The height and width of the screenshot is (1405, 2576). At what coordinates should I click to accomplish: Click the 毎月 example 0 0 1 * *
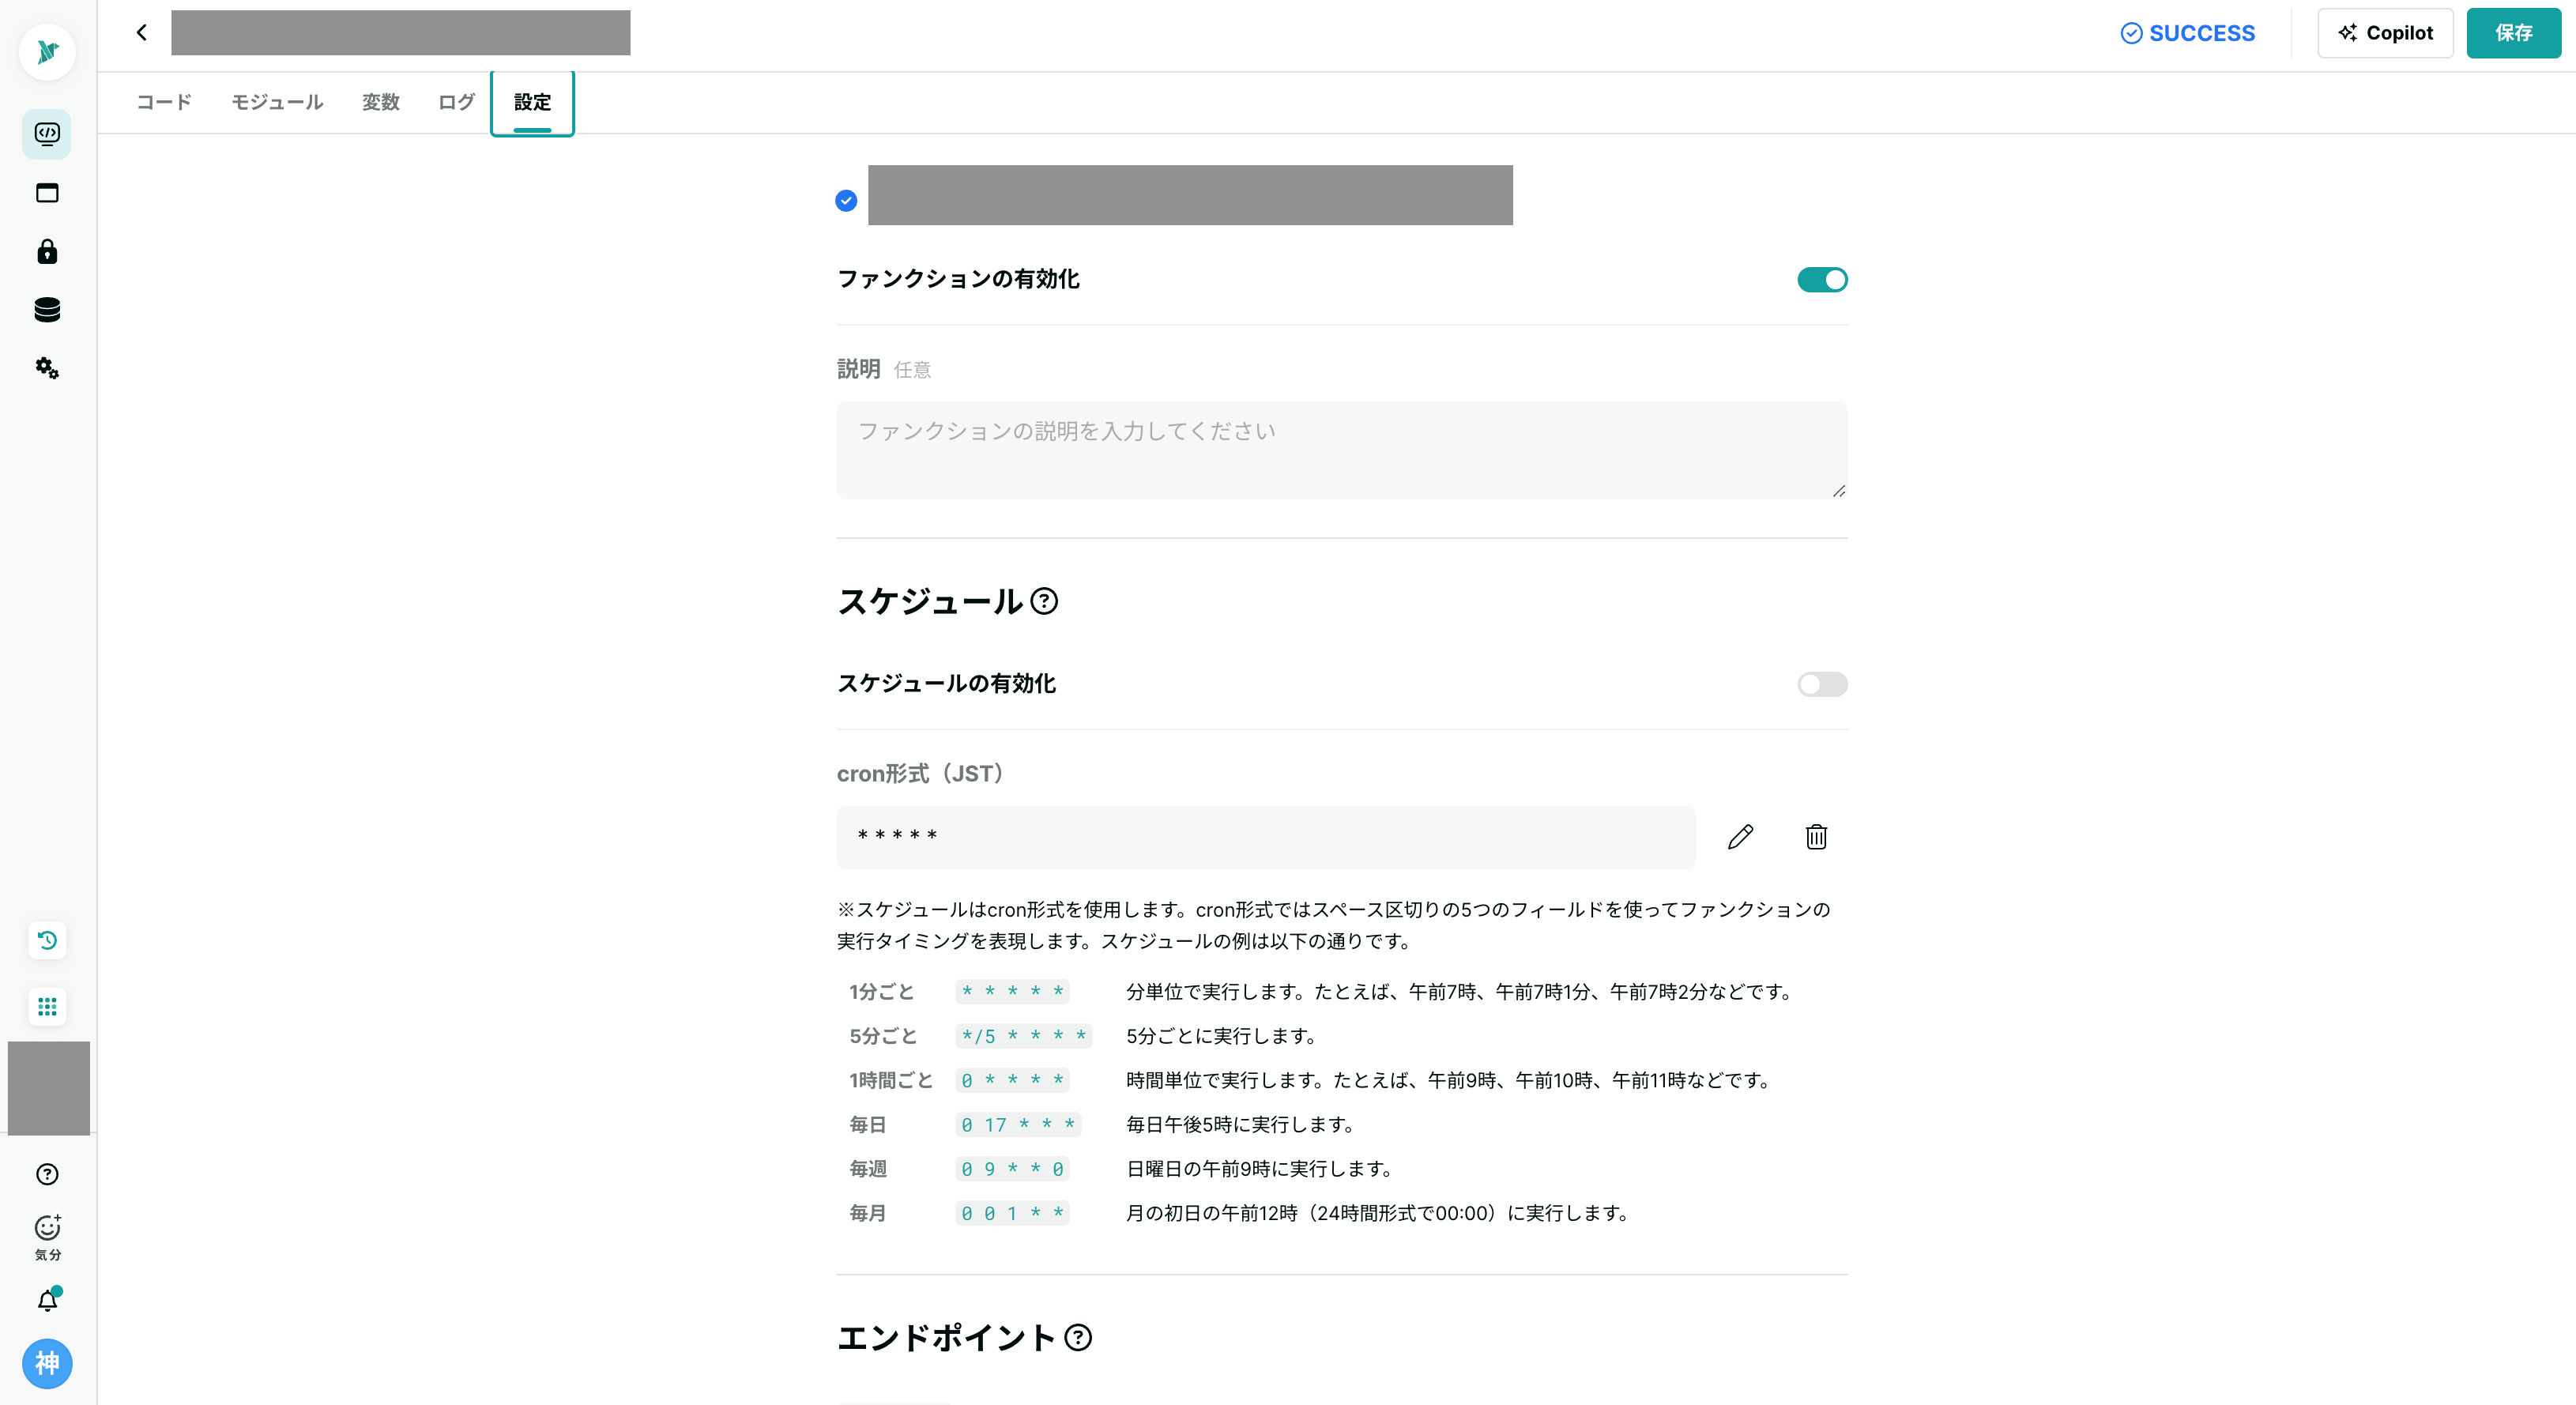1012,1213
